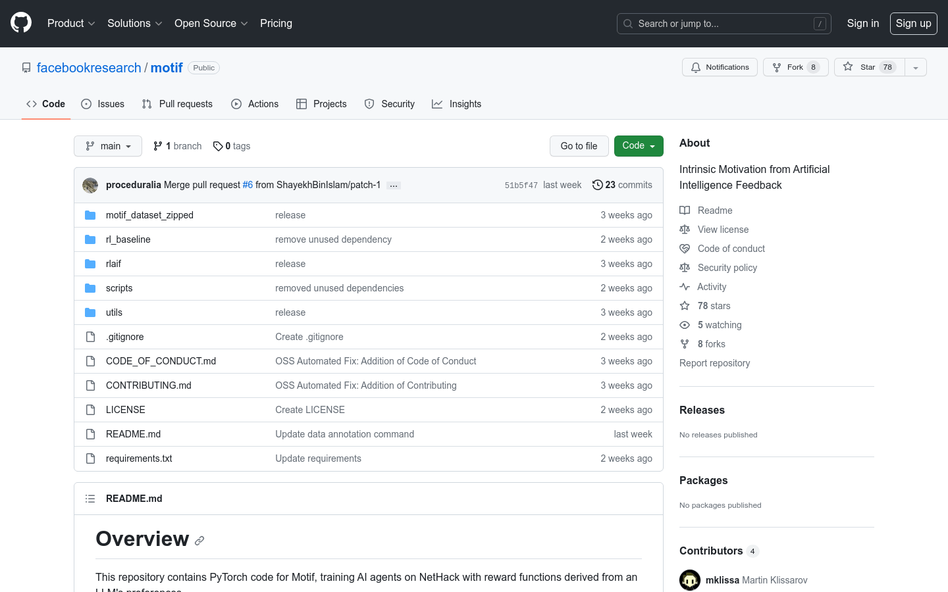View the 23 commits history
Image resolution: width=948 pixels, height=592 pixels.
click(x=622, y=185)
